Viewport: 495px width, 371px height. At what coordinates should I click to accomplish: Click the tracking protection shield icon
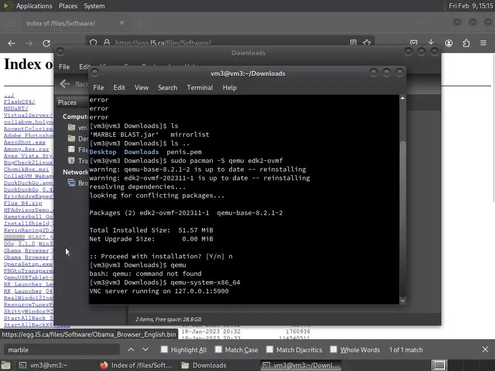pos(93,43)
